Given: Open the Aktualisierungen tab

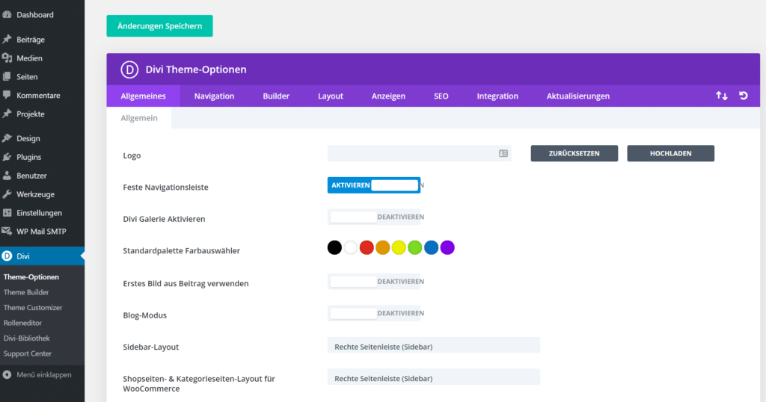Looking at the screenshot, I should 578,96.
